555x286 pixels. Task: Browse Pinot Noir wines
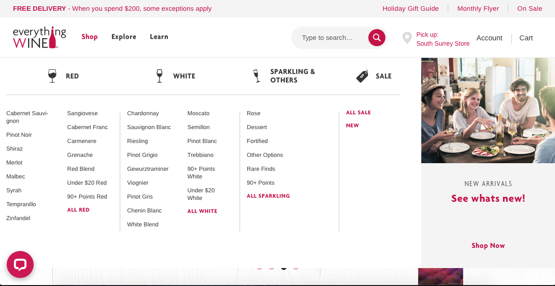click(19, 134)
